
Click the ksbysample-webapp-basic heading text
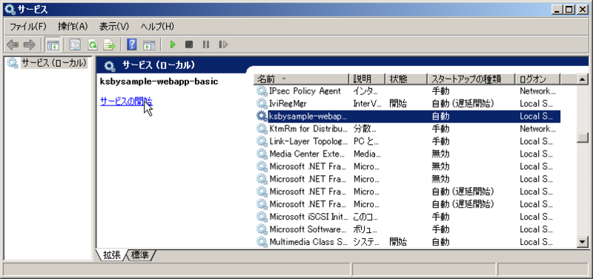[159, 82]
